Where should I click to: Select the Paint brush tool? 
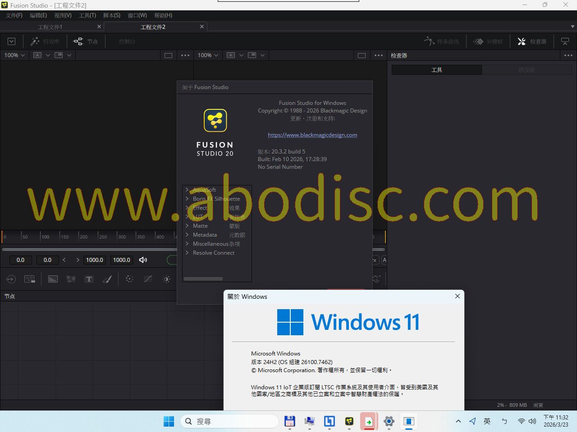click(x=107, y=279)
